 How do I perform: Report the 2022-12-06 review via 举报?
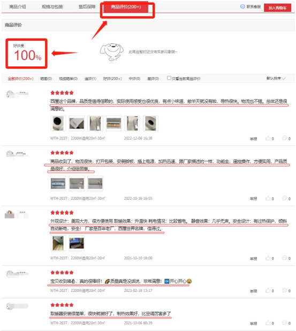253,139
